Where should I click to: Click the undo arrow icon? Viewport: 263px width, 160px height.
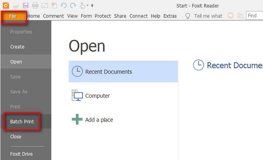click(64, 6)
